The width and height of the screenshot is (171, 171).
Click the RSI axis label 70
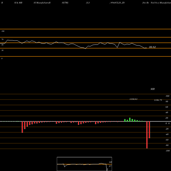pyautogui.click(x=2, y=39)
